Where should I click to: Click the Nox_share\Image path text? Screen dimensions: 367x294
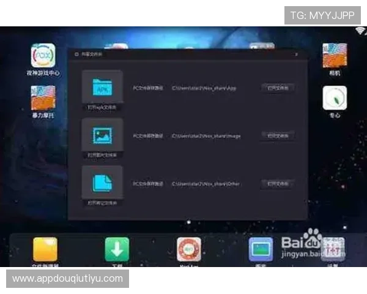206,135
